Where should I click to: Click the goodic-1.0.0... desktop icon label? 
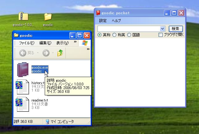[23, 25]
